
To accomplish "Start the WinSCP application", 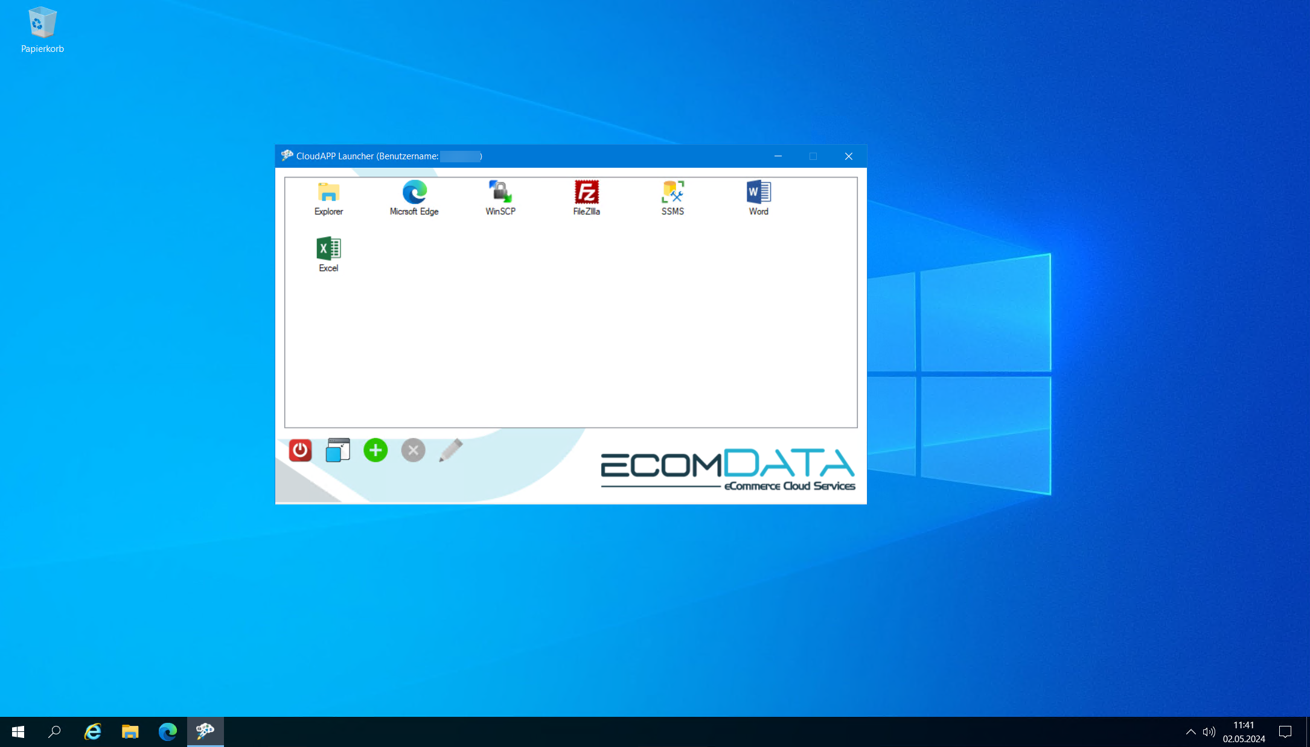I will (500, 199).
